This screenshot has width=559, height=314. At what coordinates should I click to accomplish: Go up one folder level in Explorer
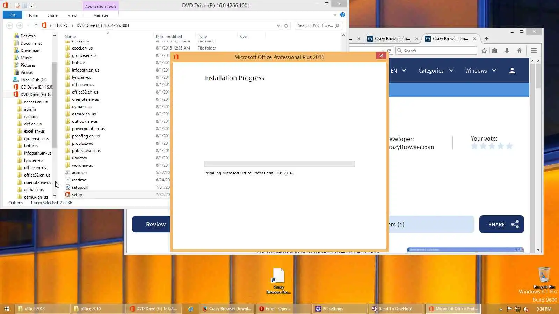(x=36, y=25)
